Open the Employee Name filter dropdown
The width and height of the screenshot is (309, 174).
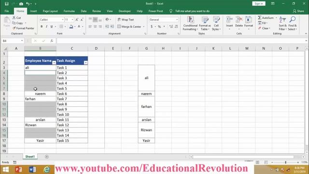[x=54, y=62]
